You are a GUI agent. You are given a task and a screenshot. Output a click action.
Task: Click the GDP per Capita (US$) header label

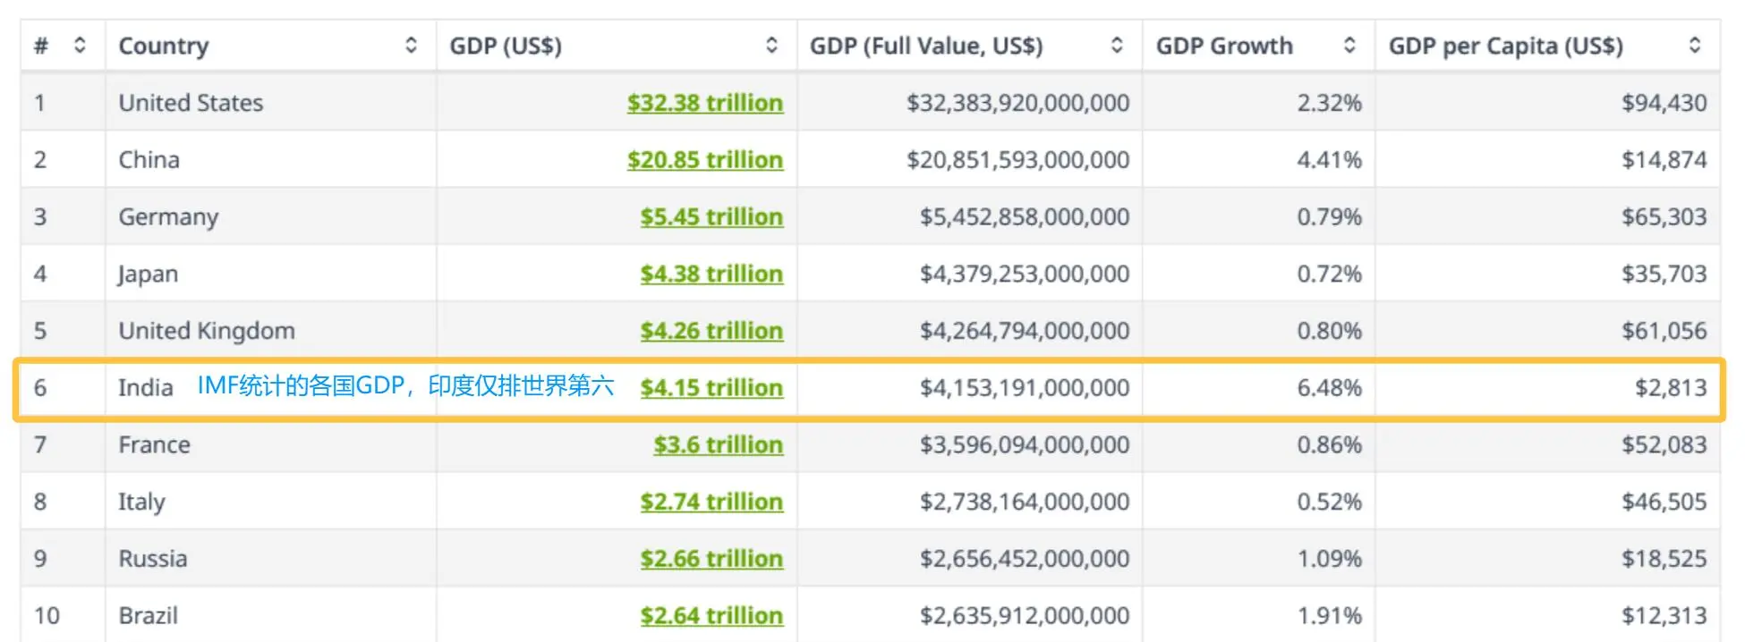(1505, 46)
